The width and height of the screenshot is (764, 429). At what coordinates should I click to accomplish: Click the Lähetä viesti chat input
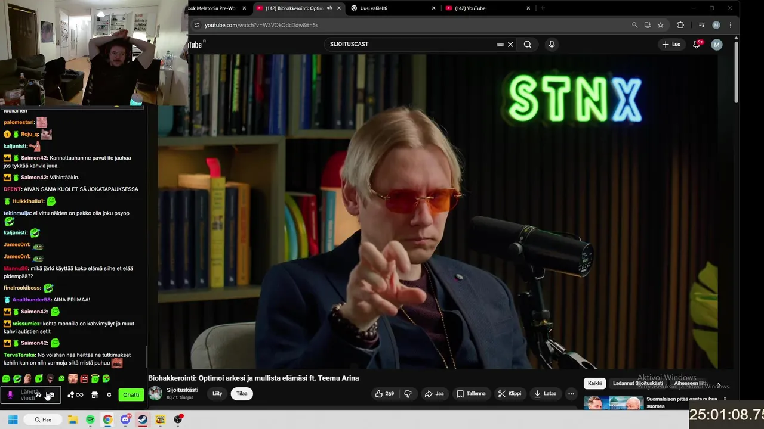pos(30,395)
